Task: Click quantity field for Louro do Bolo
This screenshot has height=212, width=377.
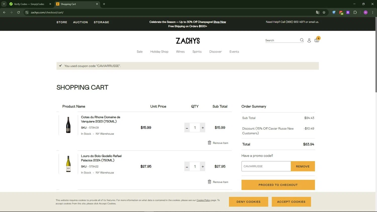Action: click(x=195, y=167)
